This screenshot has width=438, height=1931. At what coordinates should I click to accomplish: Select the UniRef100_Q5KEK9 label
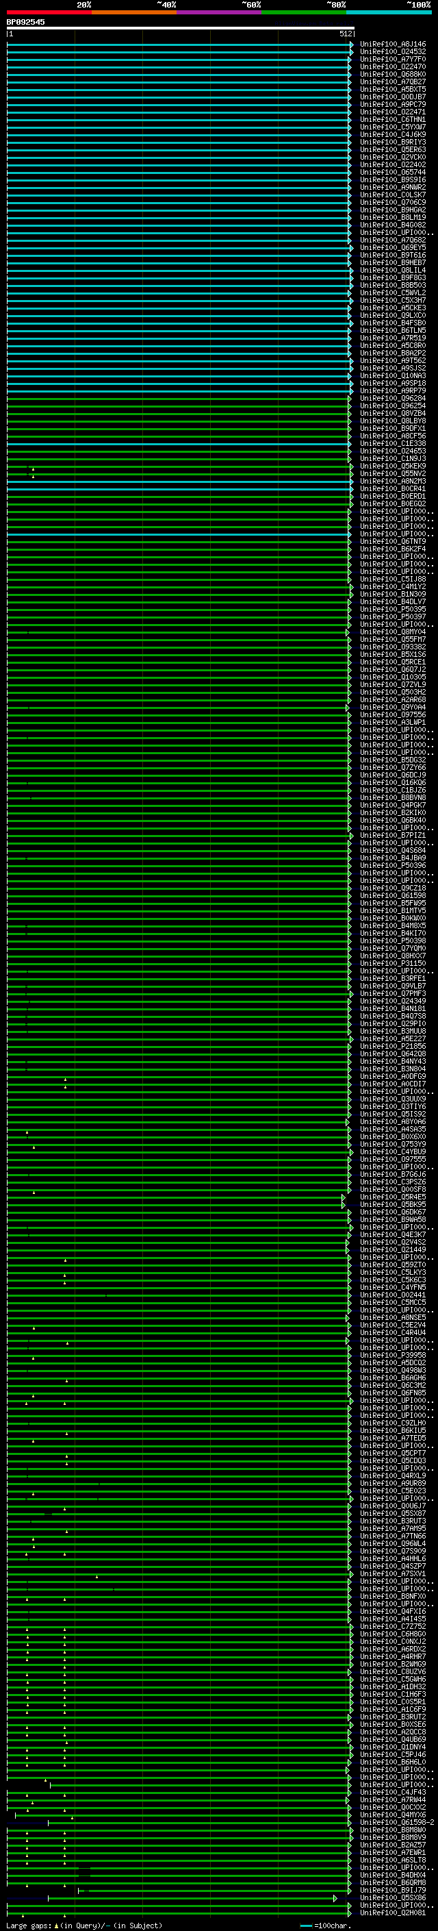[x=393, y=466]
